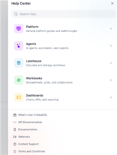Click the yellow Dashboards layout icon
The height and width of the screenshot is (155, 117).
(19, 97)
